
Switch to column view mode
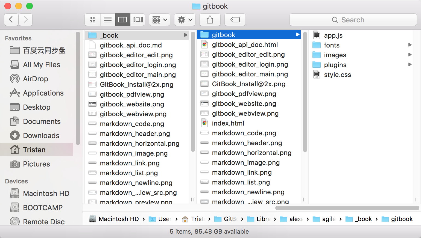[122, 20]
